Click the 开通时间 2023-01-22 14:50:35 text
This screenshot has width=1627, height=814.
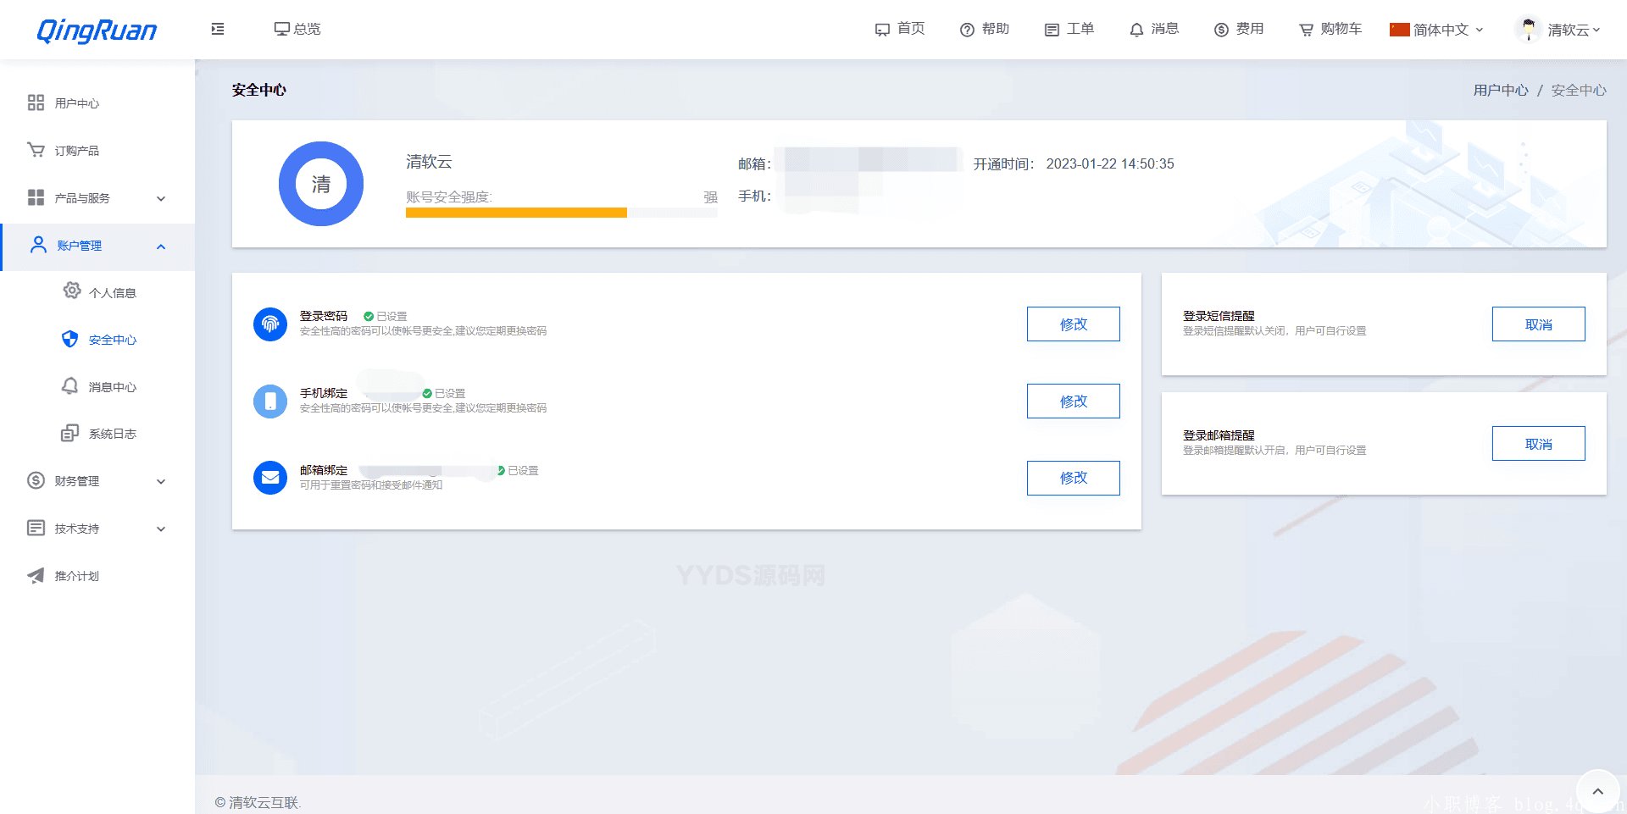1074,163
